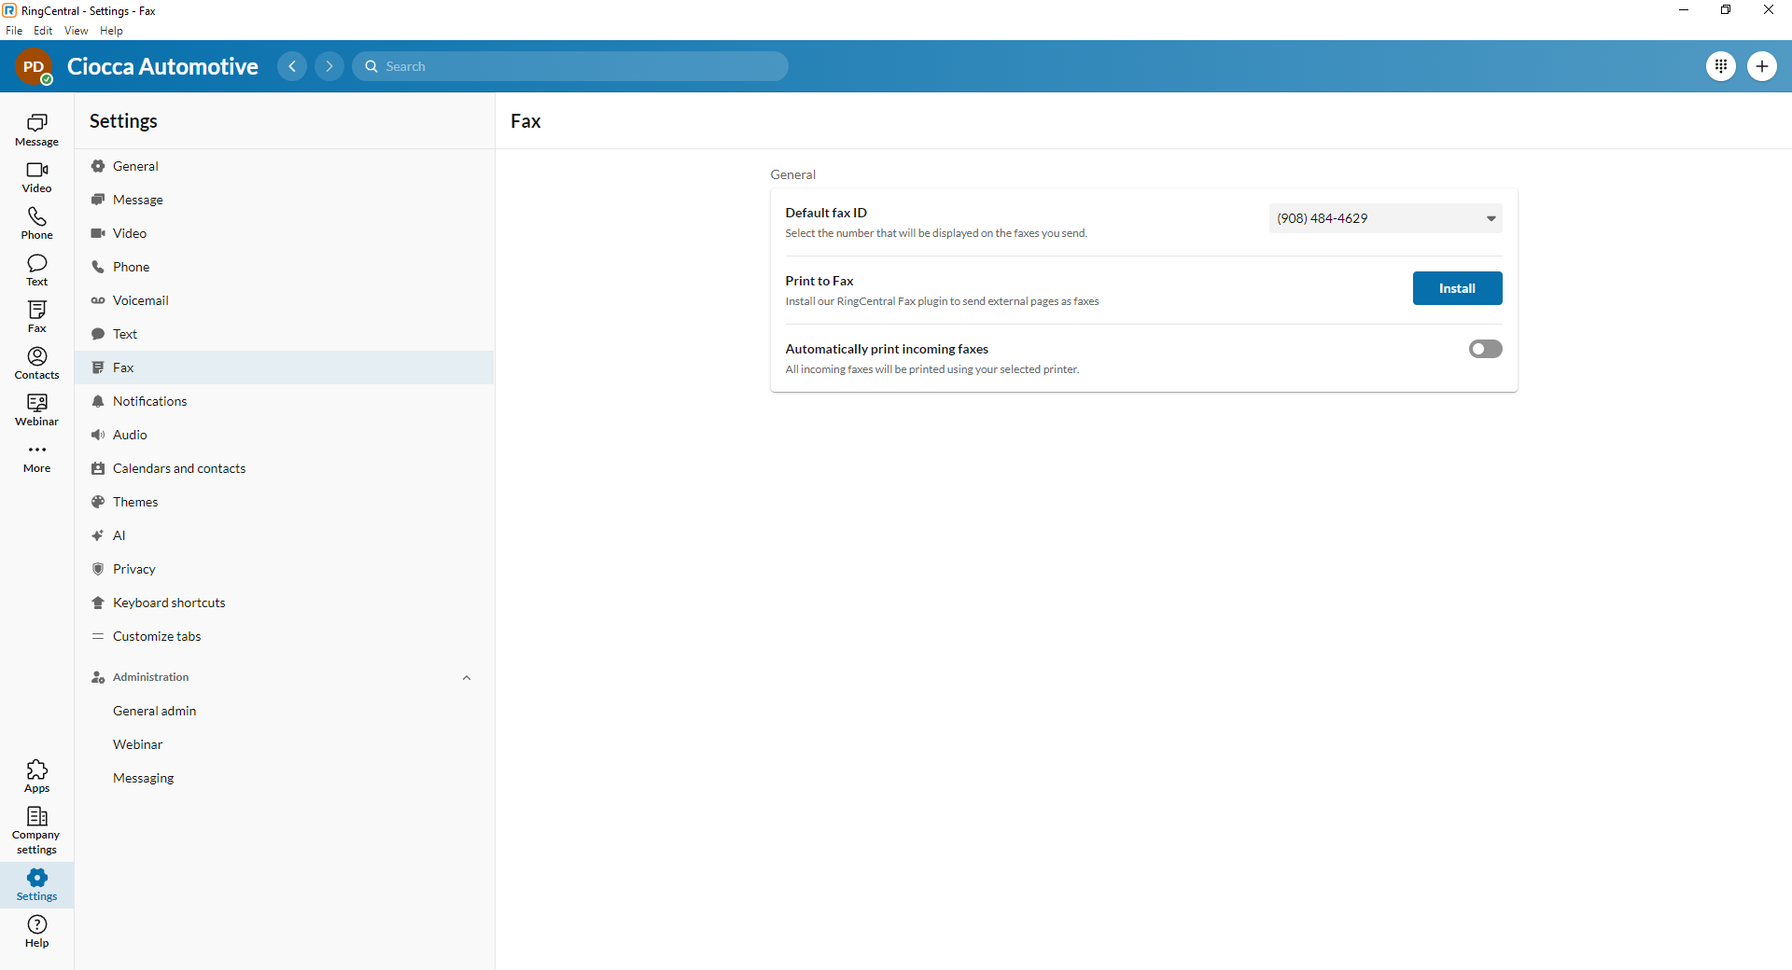The height and width of the screenshot is (970, 1792).
Task: Open the Message tab in left rail
Action: click(36, 130)
